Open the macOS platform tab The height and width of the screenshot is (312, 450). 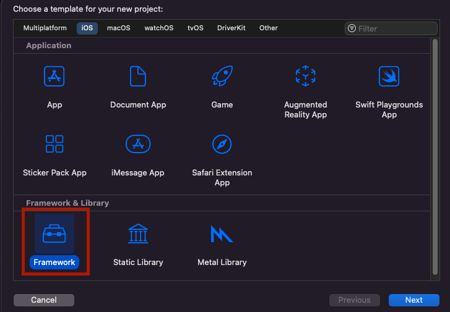pos(118,28)
